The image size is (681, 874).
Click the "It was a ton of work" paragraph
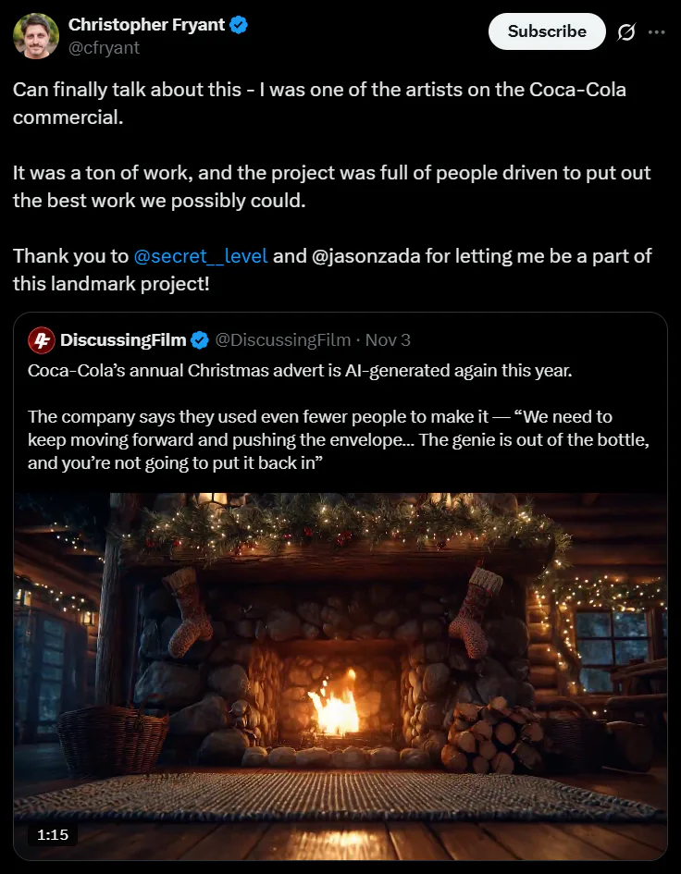[331, 187]
